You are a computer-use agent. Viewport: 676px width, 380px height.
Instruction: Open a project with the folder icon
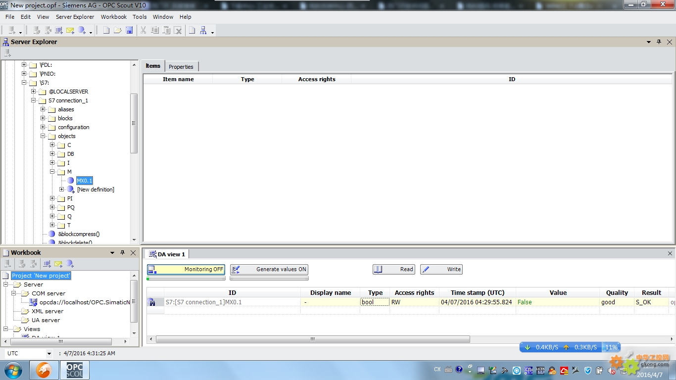click(118, 31)
